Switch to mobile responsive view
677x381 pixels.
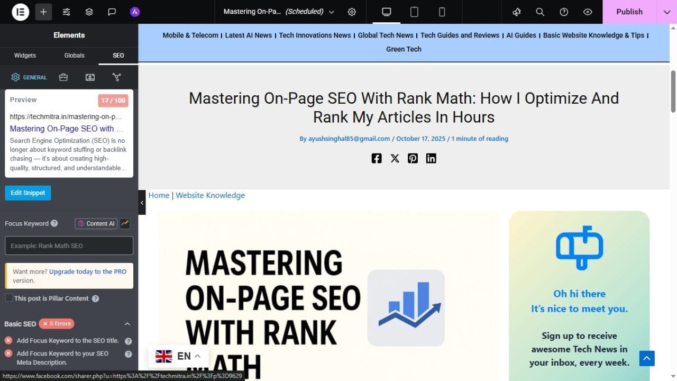(x=442, y=12)
